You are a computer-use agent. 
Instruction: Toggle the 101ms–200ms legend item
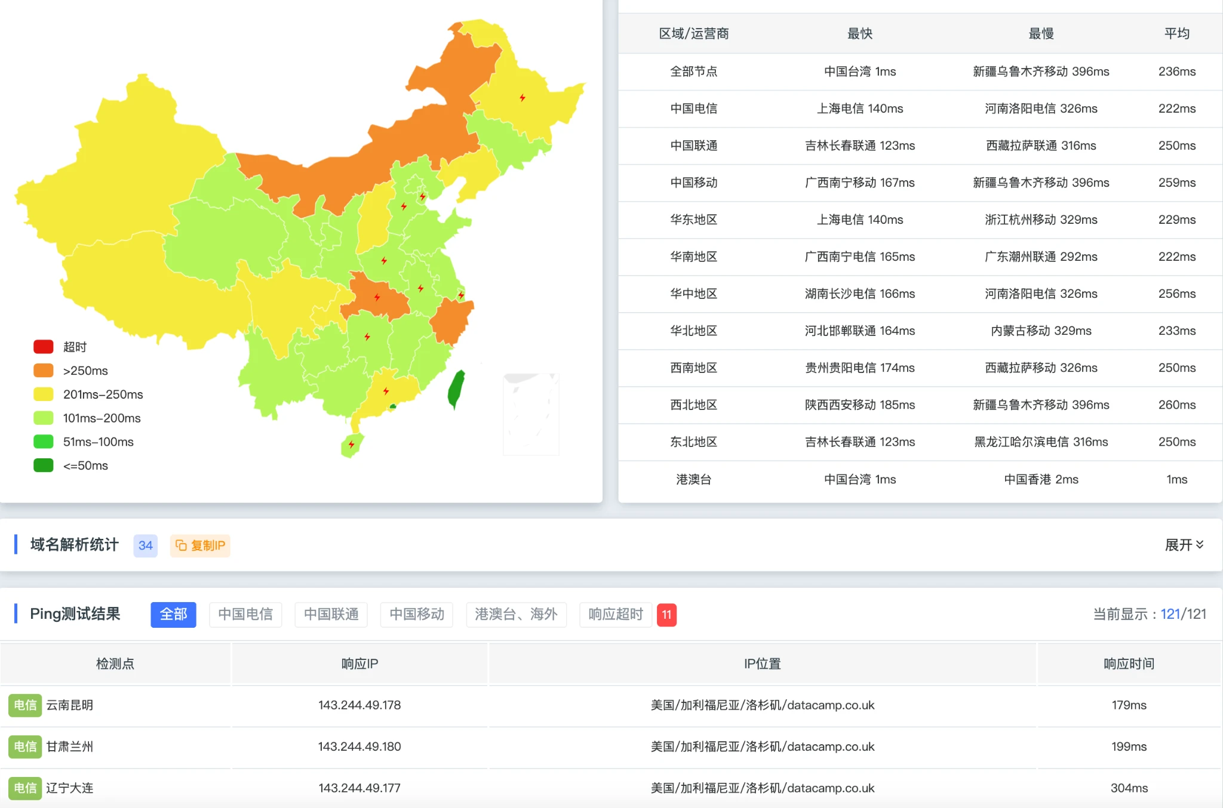click(44, 418)
